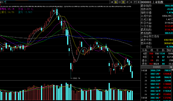This screenshot has width=173, height=101.
Task: Select the 基金 category row label
Action: click(x=145, y=60)
